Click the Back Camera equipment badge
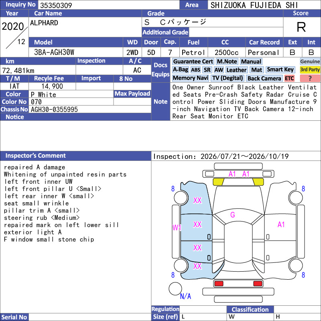This screenshot has height=321, width=321. point(264,78)
